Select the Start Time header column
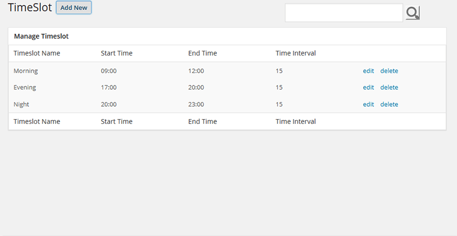The height and width of the screenshot is (236, 457). click(117, 53)
